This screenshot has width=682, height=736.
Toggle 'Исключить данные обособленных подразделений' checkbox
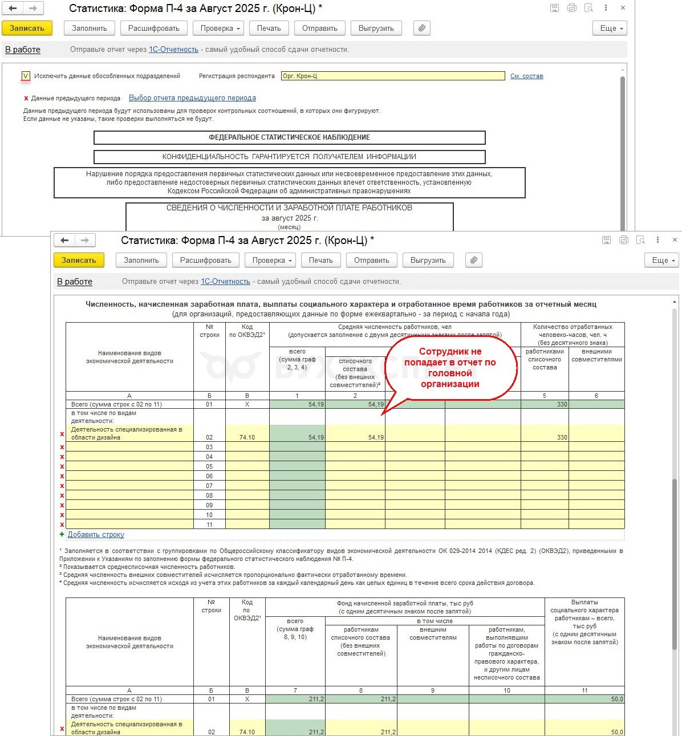tap(26, 76)
